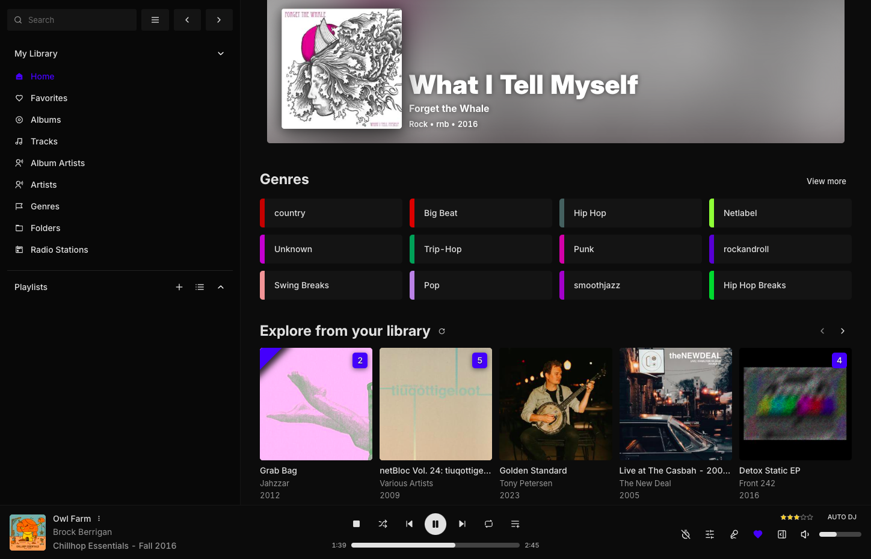
Task: Skip to the next track
Action: [x=462, y=524]
